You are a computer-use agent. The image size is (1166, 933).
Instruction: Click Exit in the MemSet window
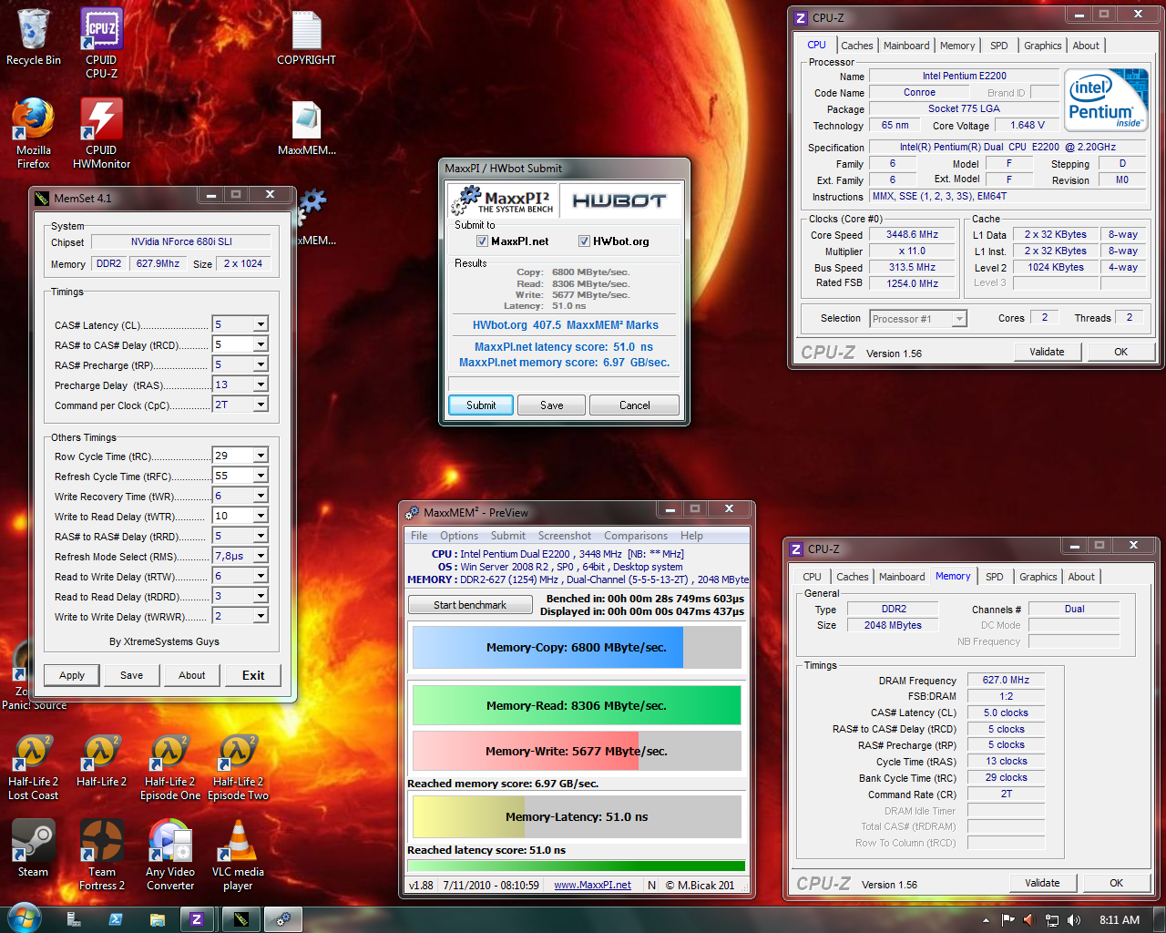(x=253, y=675)
